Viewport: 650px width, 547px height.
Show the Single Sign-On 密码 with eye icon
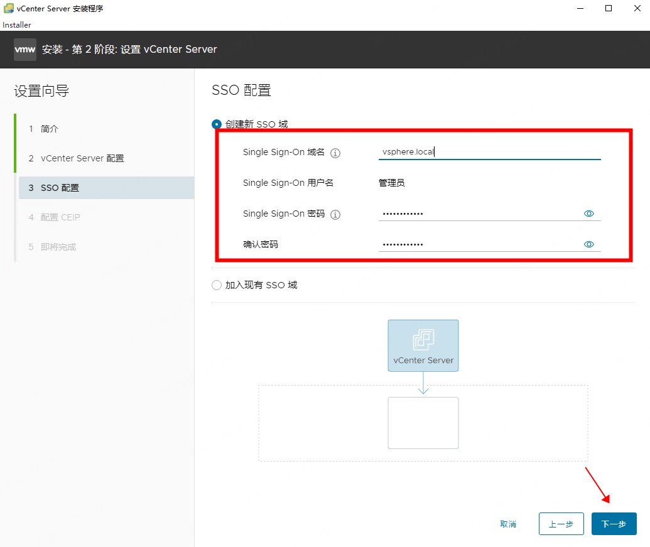pos(588,214)
